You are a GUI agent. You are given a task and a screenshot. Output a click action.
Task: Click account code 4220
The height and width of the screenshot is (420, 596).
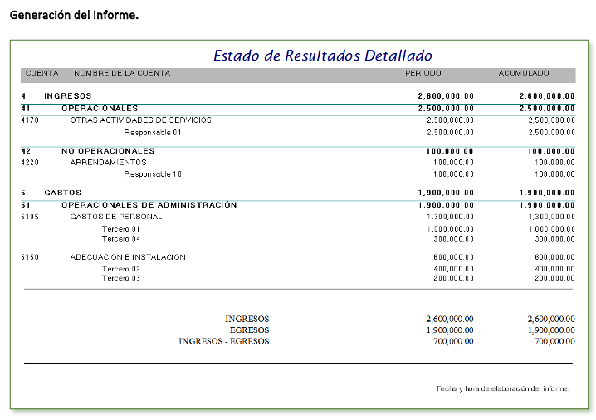(x=30, y=163)
